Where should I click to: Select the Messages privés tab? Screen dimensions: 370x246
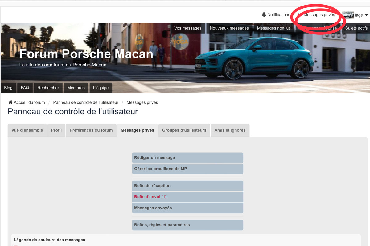coord(138,130)
